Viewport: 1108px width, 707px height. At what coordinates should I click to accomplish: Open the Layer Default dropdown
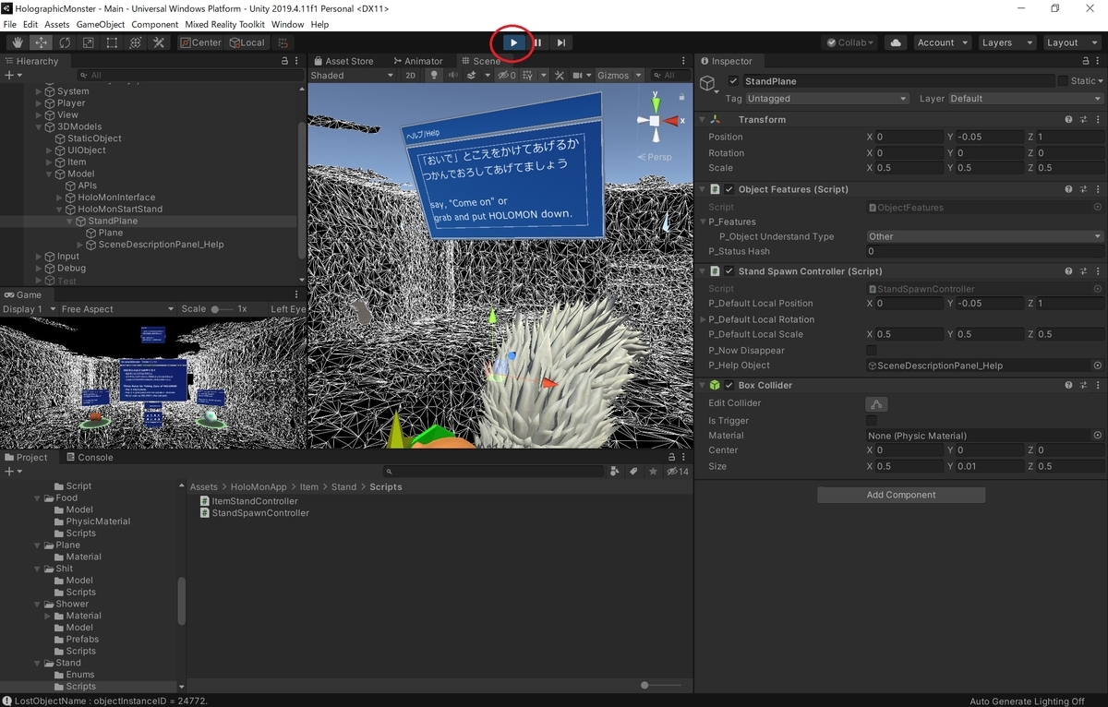point(1025,99)
